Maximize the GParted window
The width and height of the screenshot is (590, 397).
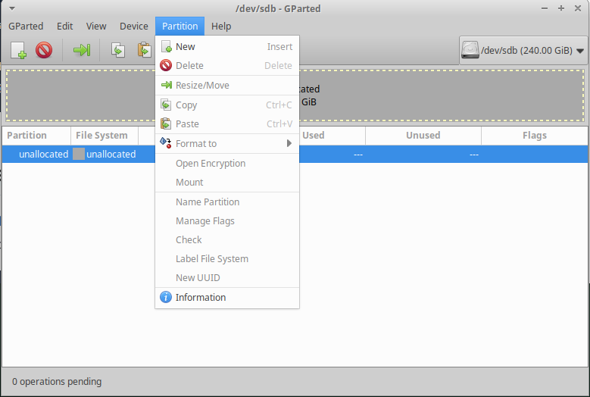[561, 8]
